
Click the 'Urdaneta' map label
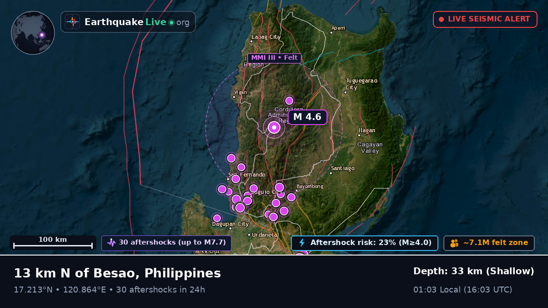(265, 235)
